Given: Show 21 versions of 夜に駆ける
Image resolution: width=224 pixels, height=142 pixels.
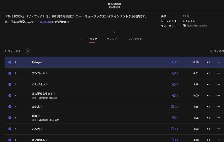Looking at the screenshot, I should coord(174,140).
